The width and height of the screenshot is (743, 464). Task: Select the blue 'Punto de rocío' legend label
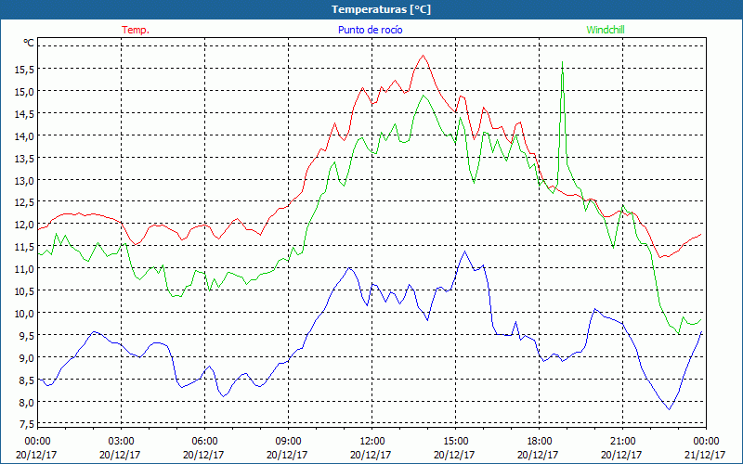point(370,30)
